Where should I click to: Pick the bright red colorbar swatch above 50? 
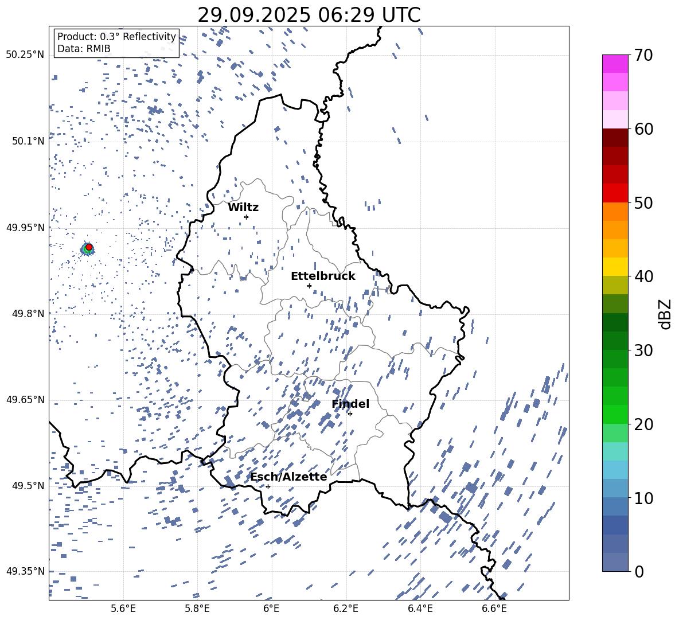pyautogui.click(x=615, y=193)
